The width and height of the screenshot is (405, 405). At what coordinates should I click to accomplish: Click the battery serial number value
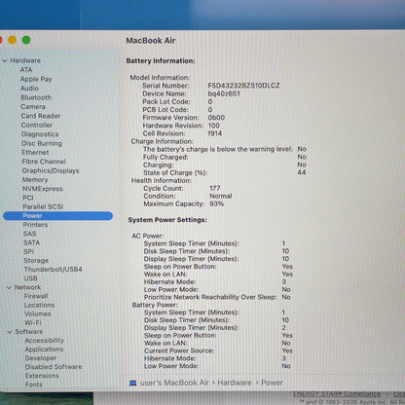243,86
